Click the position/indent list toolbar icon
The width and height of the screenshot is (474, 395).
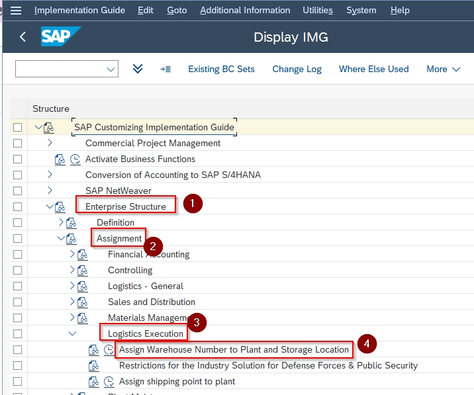166,69
